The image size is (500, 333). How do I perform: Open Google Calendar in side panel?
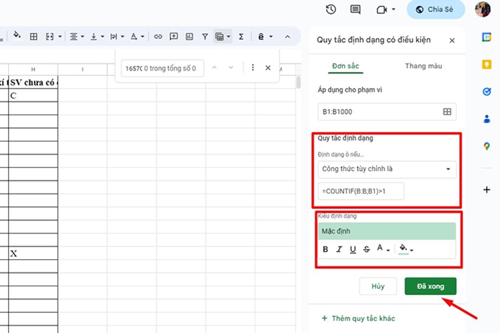coord(487,37)
